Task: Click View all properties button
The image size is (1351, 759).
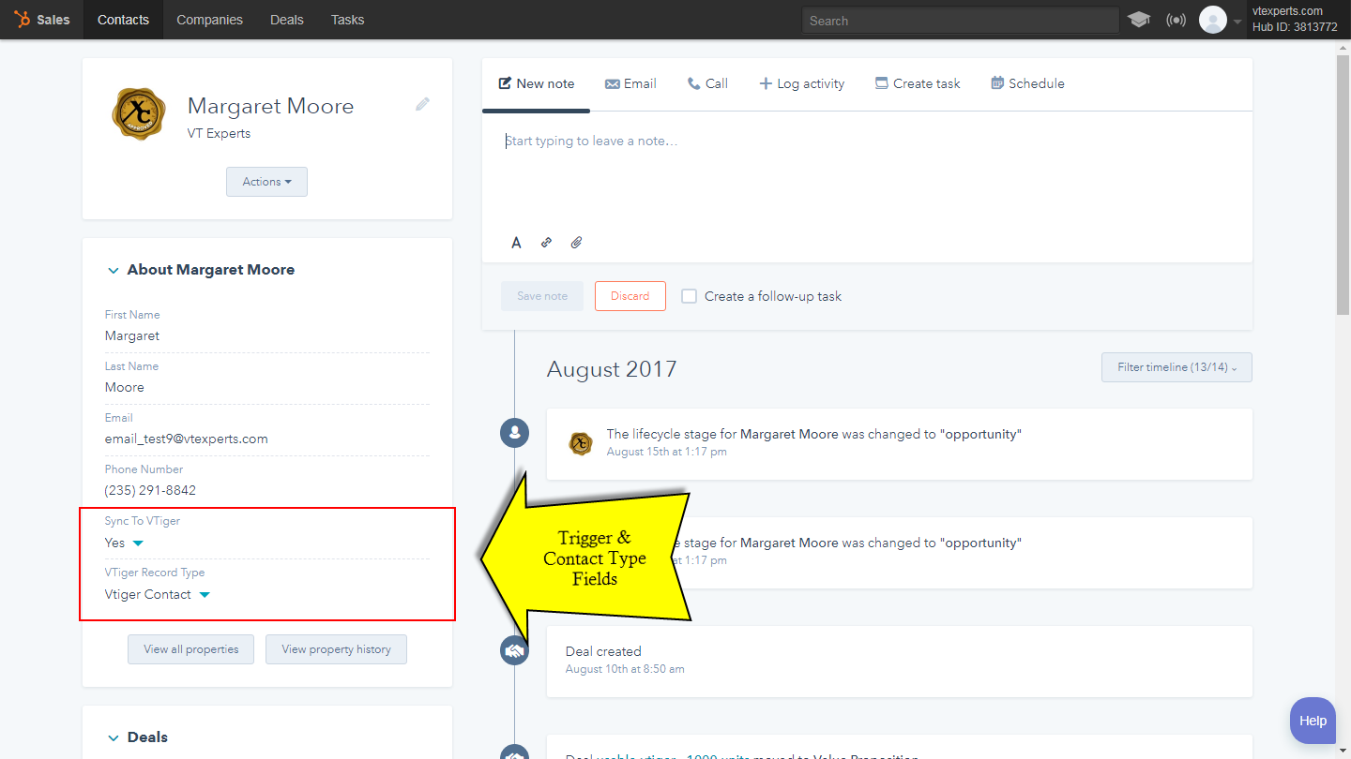Action: [190, 649]
